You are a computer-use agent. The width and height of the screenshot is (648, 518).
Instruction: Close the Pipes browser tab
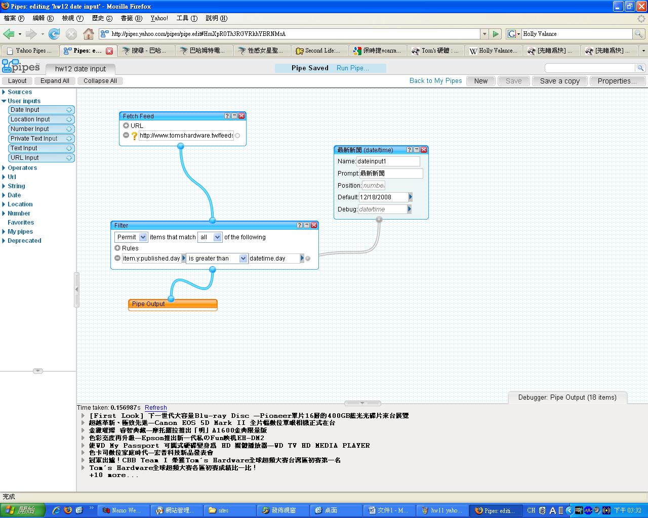click(x=109, y=51)
